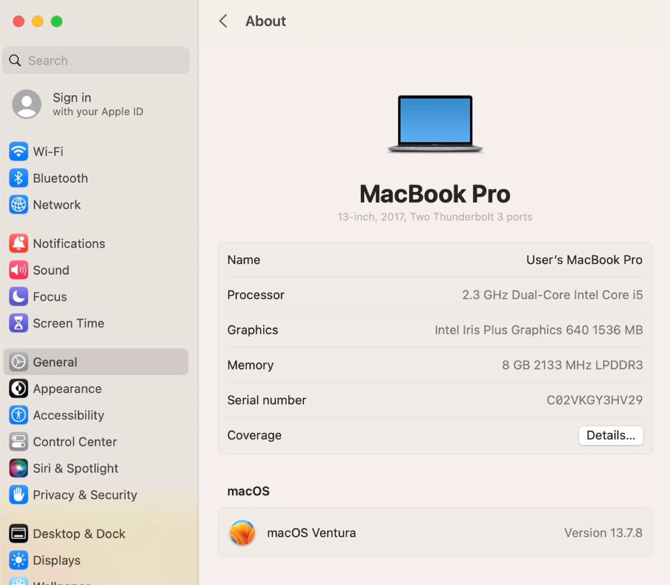Select the Accessibility sidebar label
Screen dimensions: 670x585
68,415
